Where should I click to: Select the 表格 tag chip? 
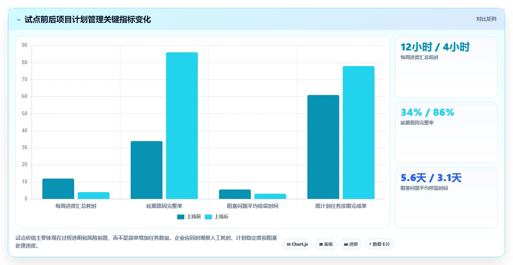coord(326,244)
